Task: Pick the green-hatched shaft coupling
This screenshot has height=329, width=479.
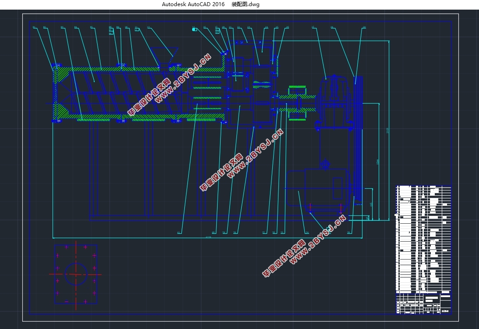Action: [x=297, y=103]
